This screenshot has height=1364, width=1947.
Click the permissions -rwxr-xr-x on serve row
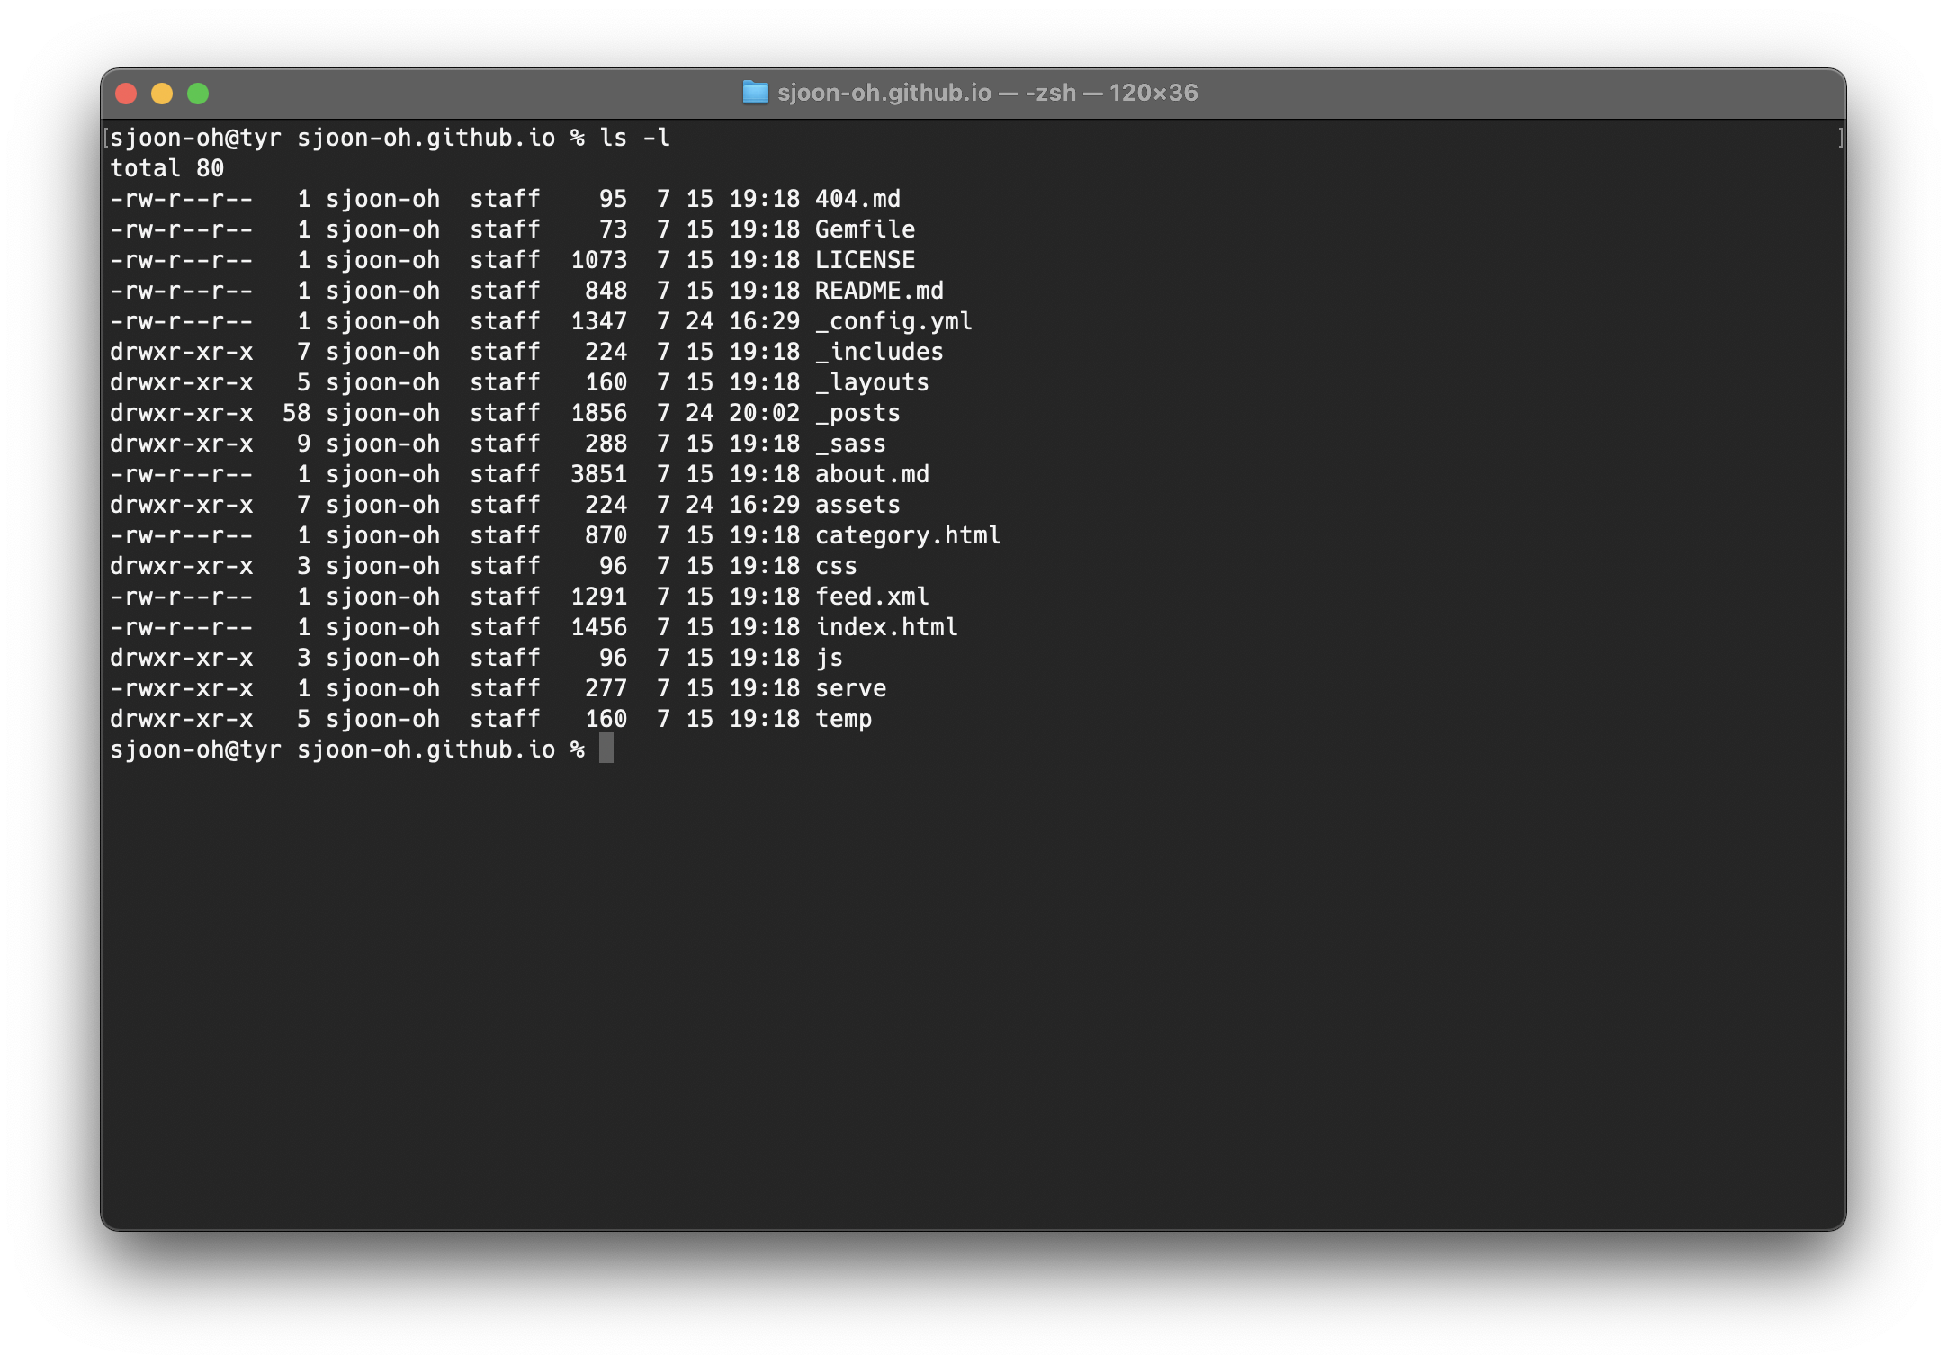pos(182,688)
